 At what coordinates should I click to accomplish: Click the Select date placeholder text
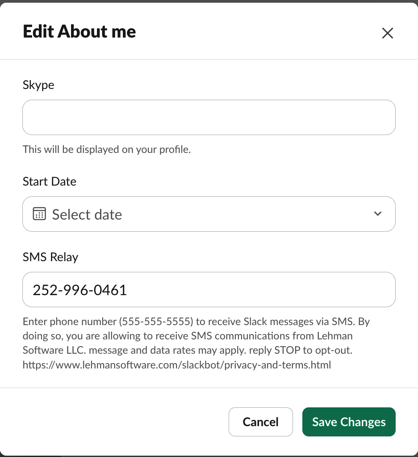point(87,214)
